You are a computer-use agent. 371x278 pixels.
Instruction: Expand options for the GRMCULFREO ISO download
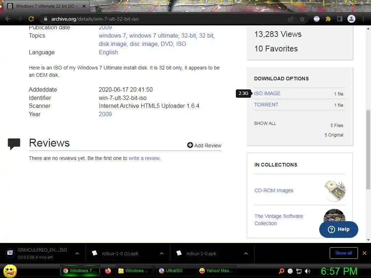[x=77, y=253]
